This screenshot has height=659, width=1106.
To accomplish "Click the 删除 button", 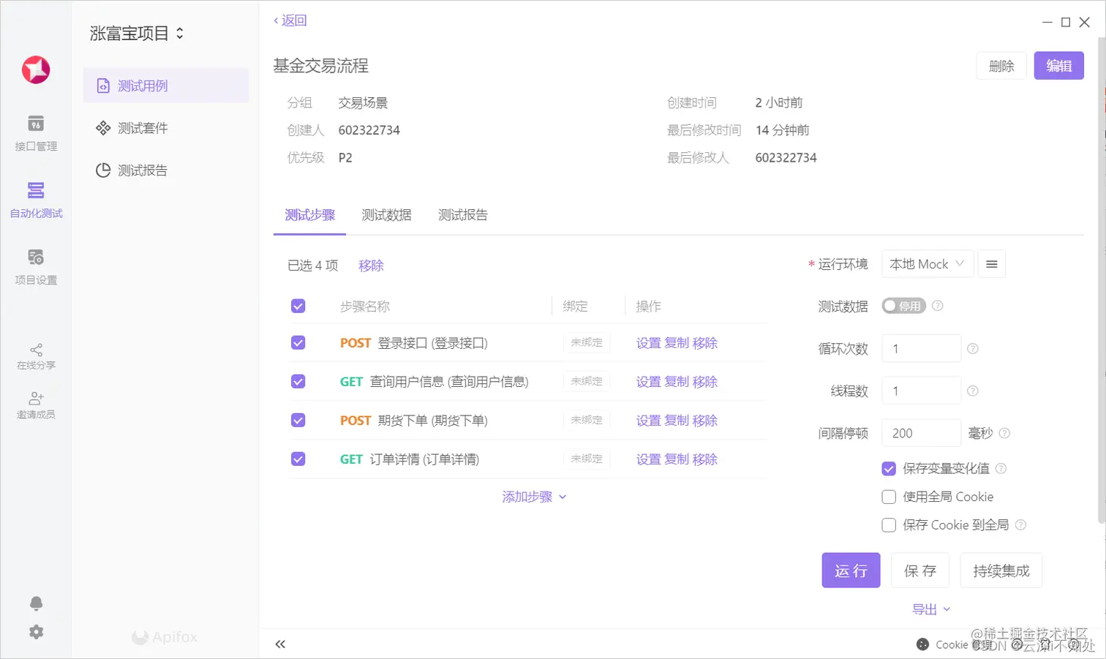I will pos(1001,66).
